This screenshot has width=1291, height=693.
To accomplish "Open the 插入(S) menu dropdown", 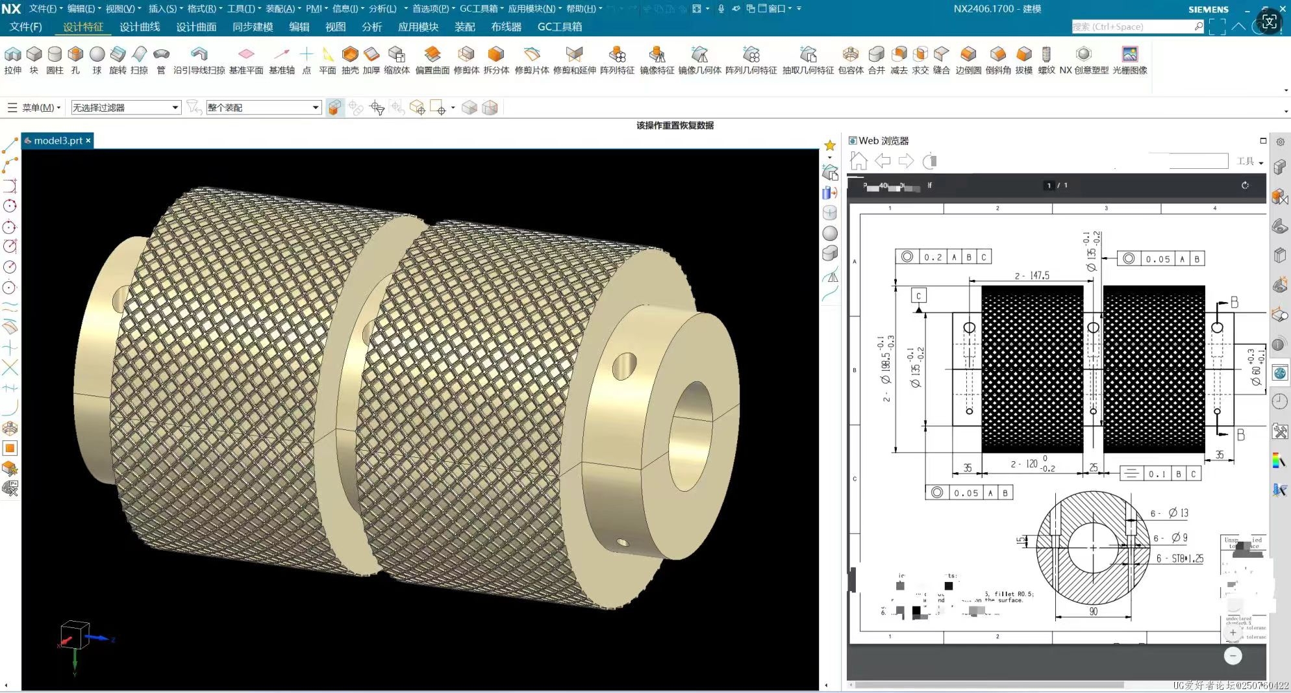I will coord(166,8).
